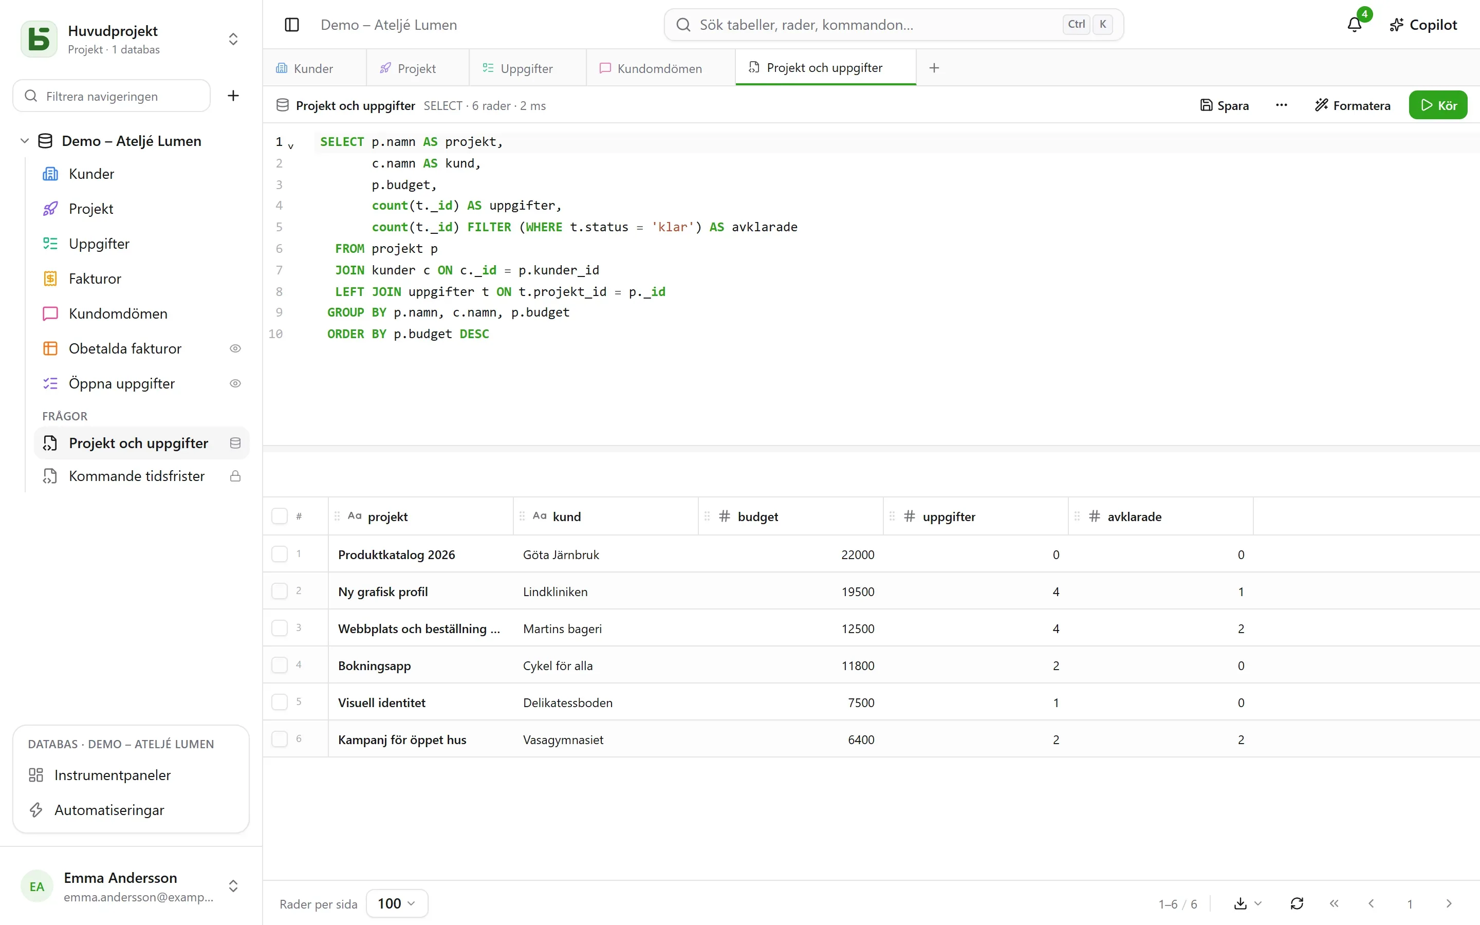Click the download export icon
This screenshot has width=1480, height=925.
[x=1240, y=903]
